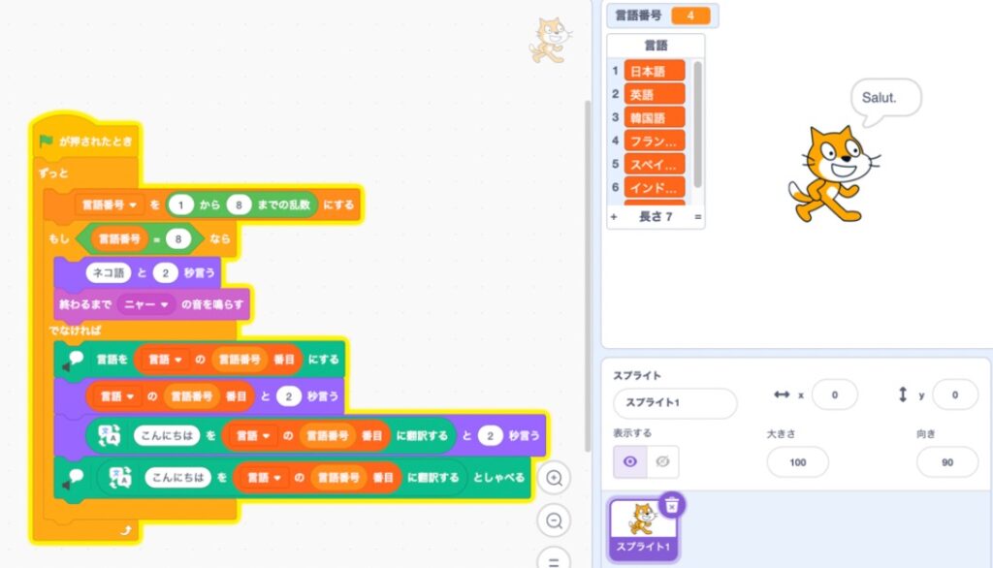Screen dimensions: 993x568
Task: Click list item 日本語
Action: [x=655, y=71]
